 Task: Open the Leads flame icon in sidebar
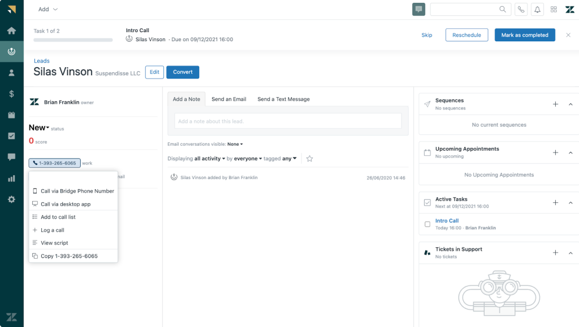(x=11, y=51)
